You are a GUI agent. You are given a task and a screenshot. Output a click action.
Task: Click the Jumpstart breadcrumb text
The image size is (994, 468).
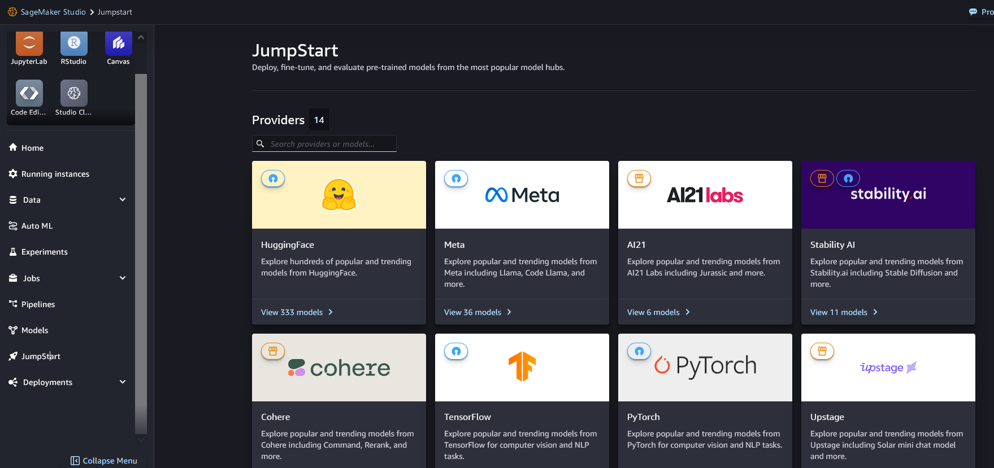point(115,12)
